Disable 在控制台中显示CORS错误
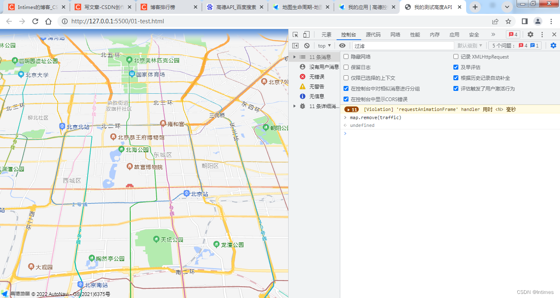Screen dimensions: 560x298 tap(346, 99)
